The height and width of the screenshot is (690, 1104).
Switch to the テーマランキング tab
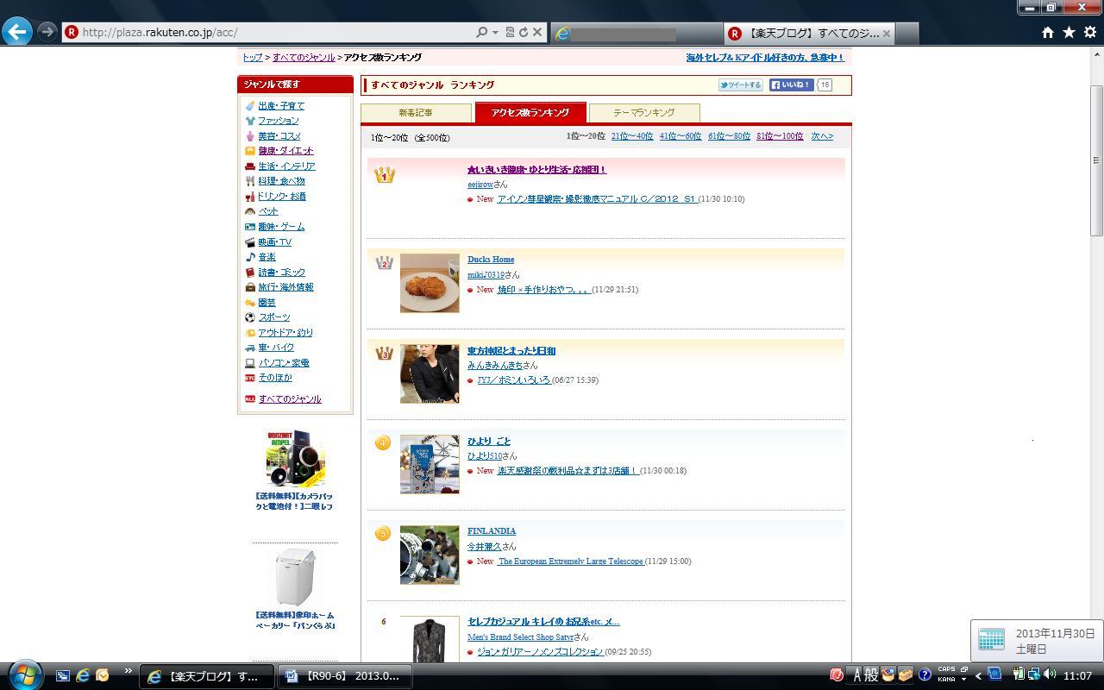(x=643, y=112)
